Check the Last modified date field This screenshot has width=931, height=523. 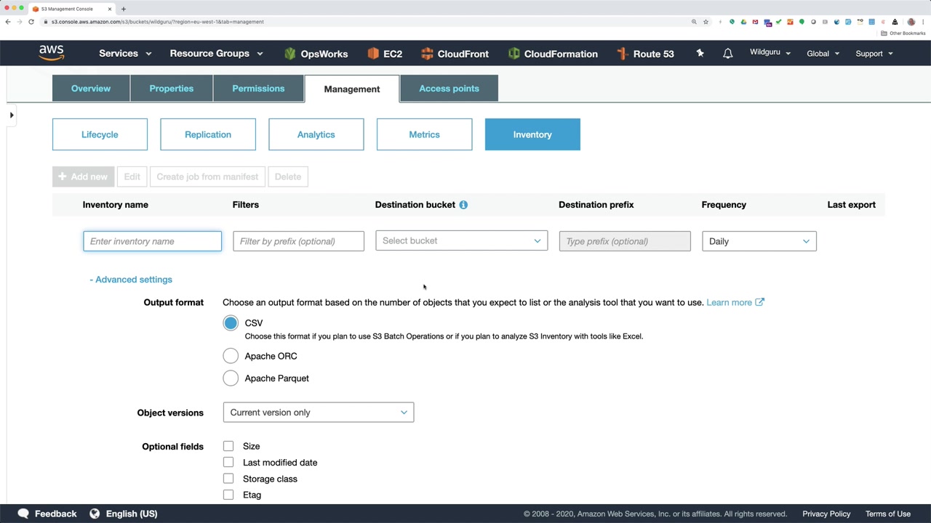228,462
